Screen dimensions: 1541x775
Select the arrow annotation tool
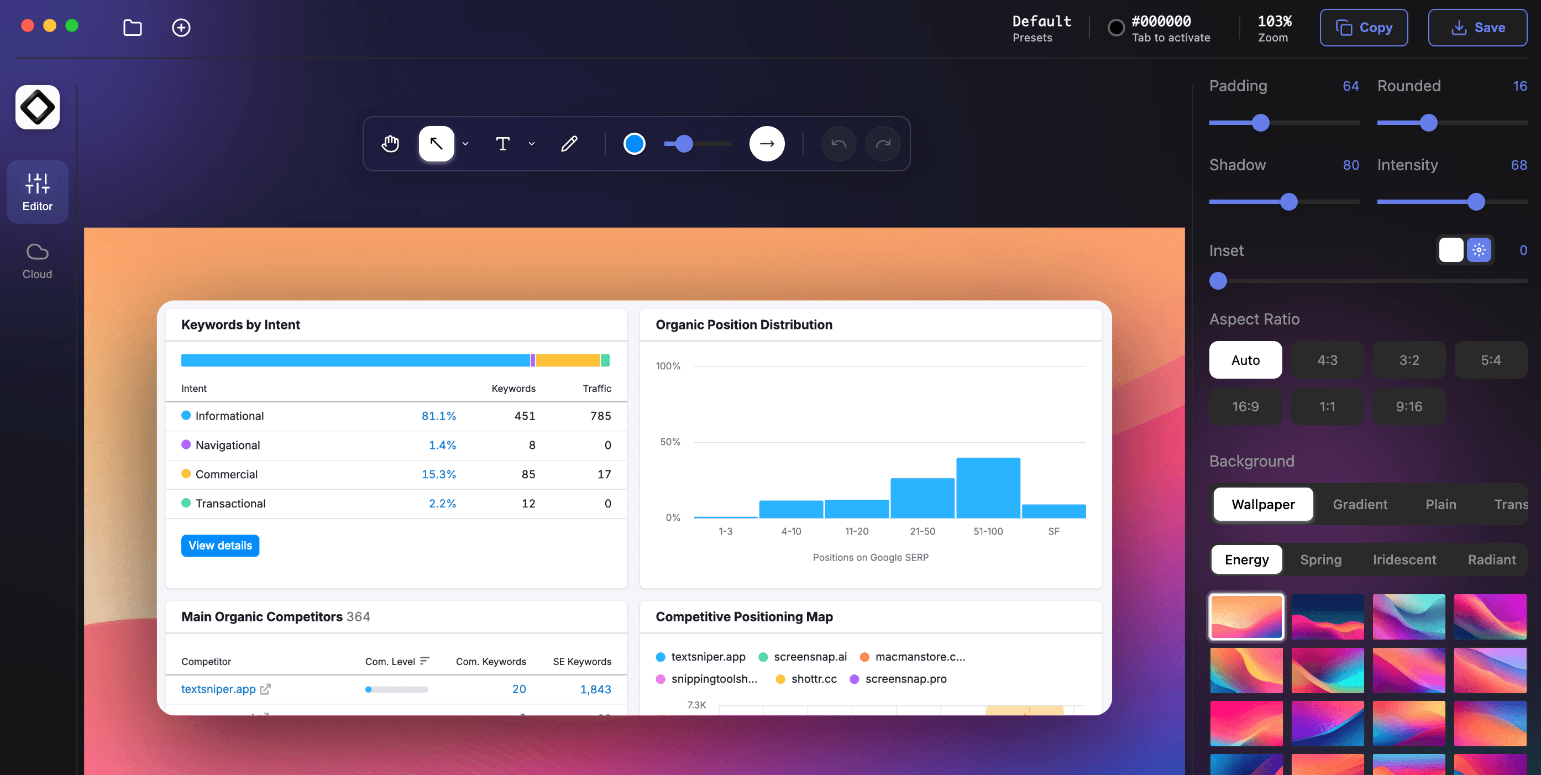tap(437, 144)
